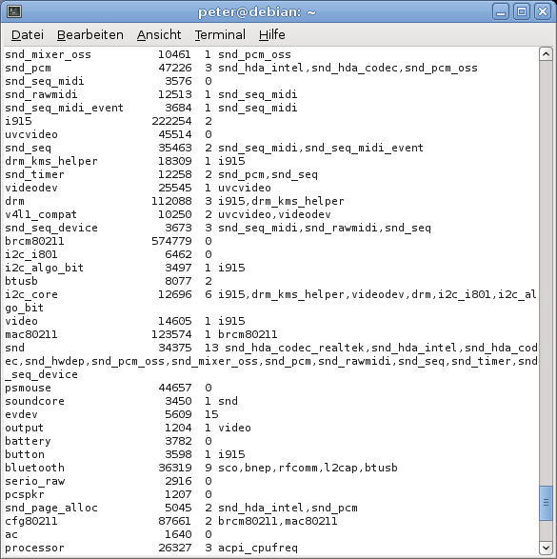Click the i2c_i801 module name in first column

point(31,254)
